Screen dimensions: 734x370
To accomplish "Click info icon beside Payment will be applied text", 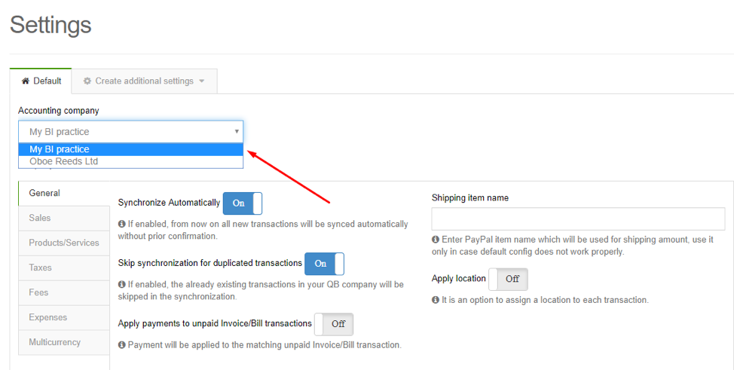I will tap(122, 345).
